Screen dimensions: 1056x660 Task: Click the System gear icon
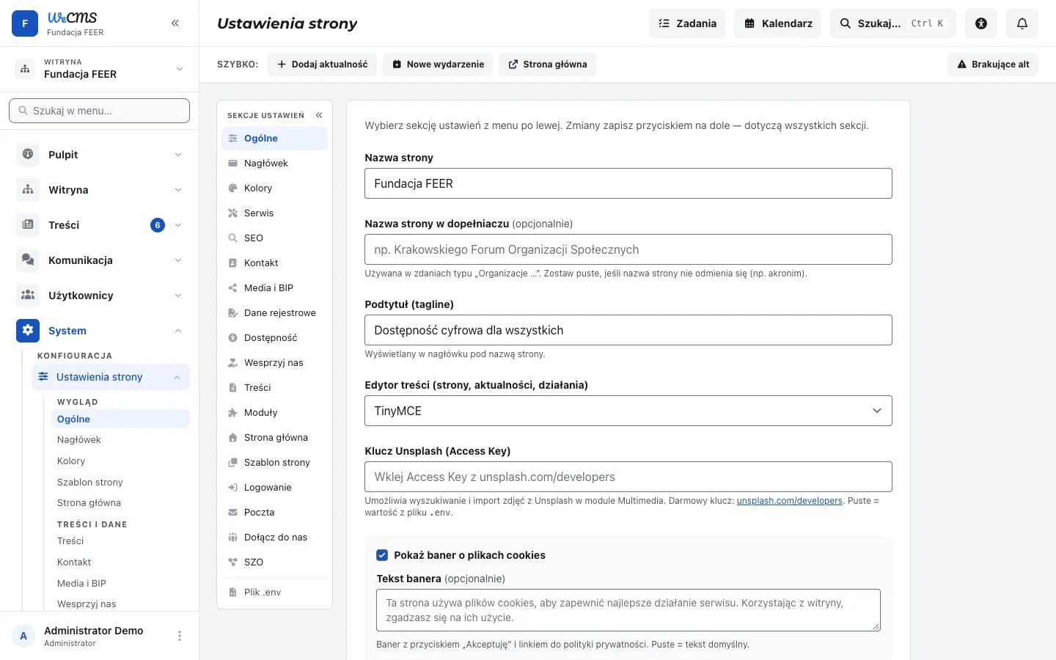28,330
